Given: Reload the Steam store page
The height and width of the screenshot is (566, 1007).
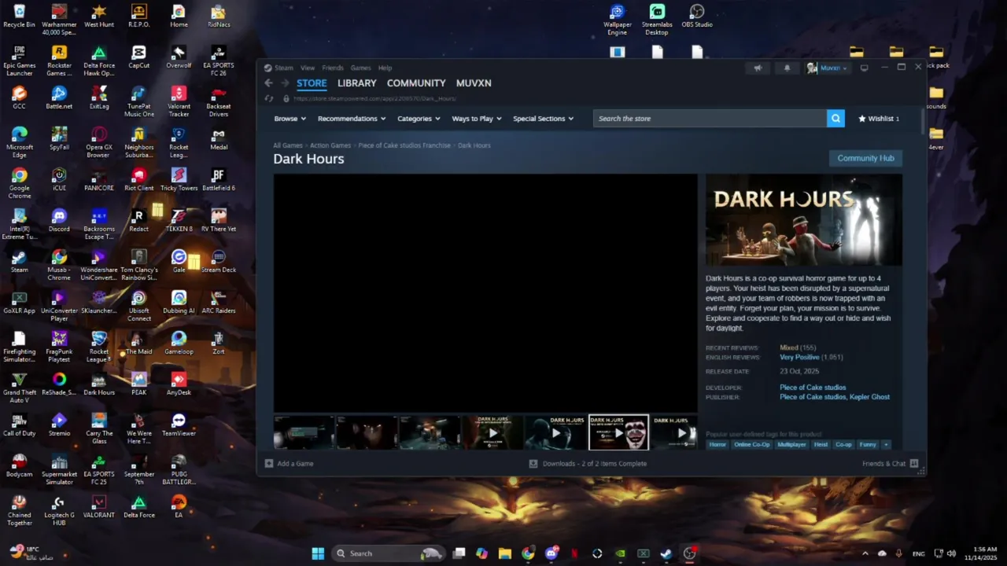Looking at the screenshot, I should click(269, 99).
